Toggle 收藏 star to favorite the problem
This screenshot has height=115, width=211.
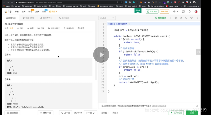30,28
